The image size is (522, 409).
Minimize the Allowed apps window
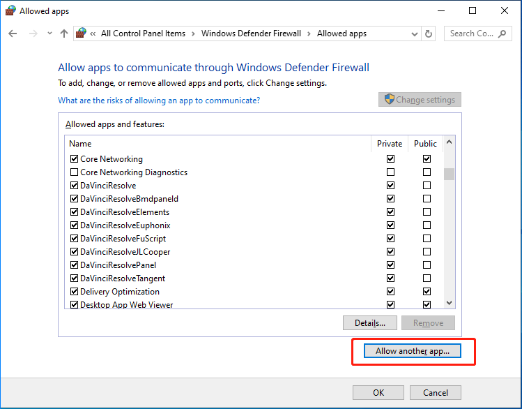pyautogui.click(x=441, y=10)
